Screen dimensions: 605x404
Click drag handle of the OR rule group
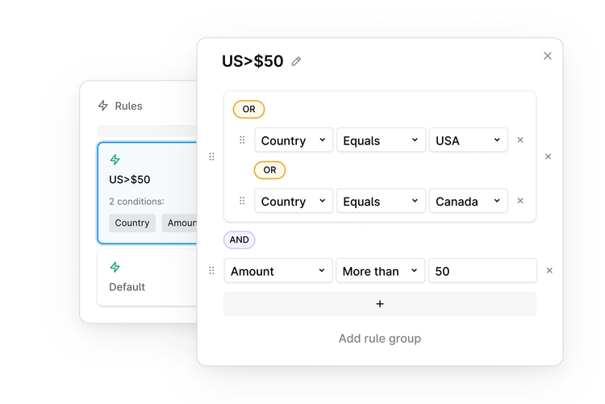(x=212, y=156)
